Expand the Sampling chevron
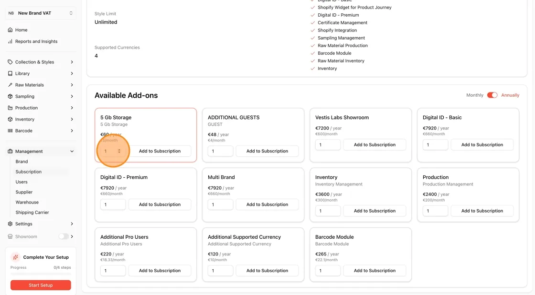 tap(72, 96)
